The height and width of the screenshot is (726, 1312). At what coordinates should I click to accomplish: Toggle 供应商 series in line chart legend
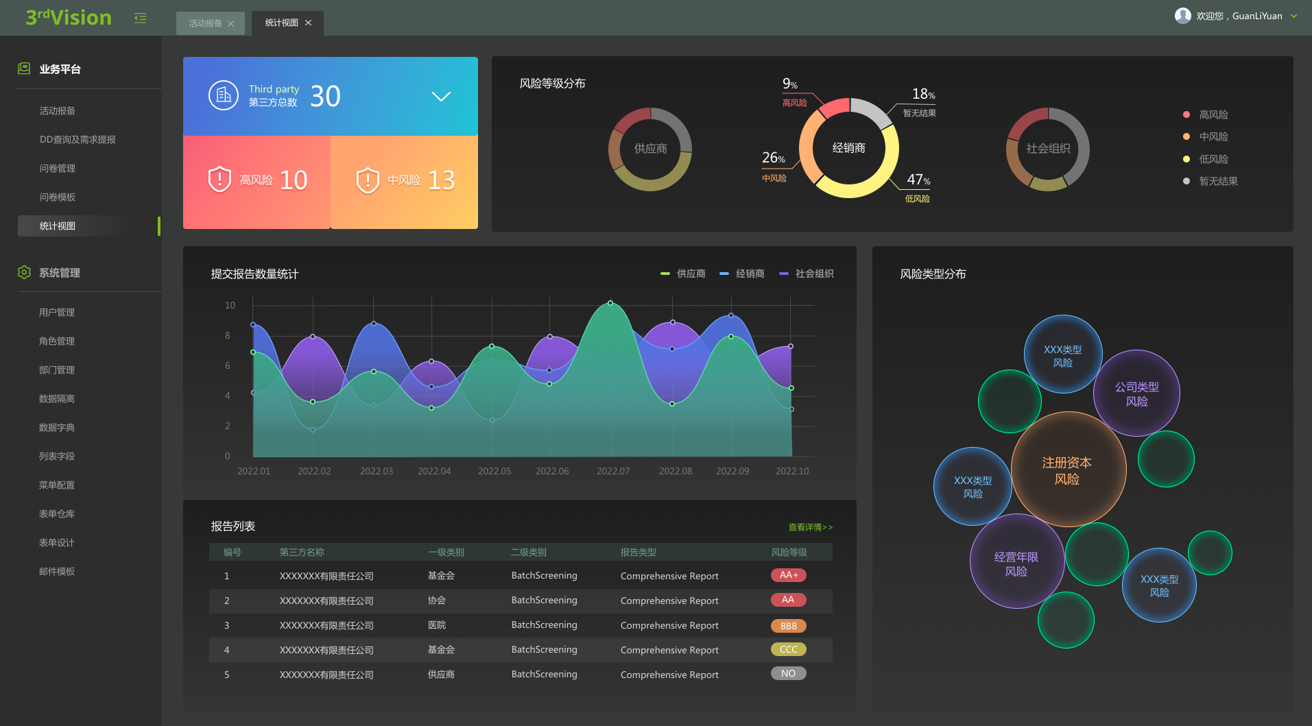683,274
